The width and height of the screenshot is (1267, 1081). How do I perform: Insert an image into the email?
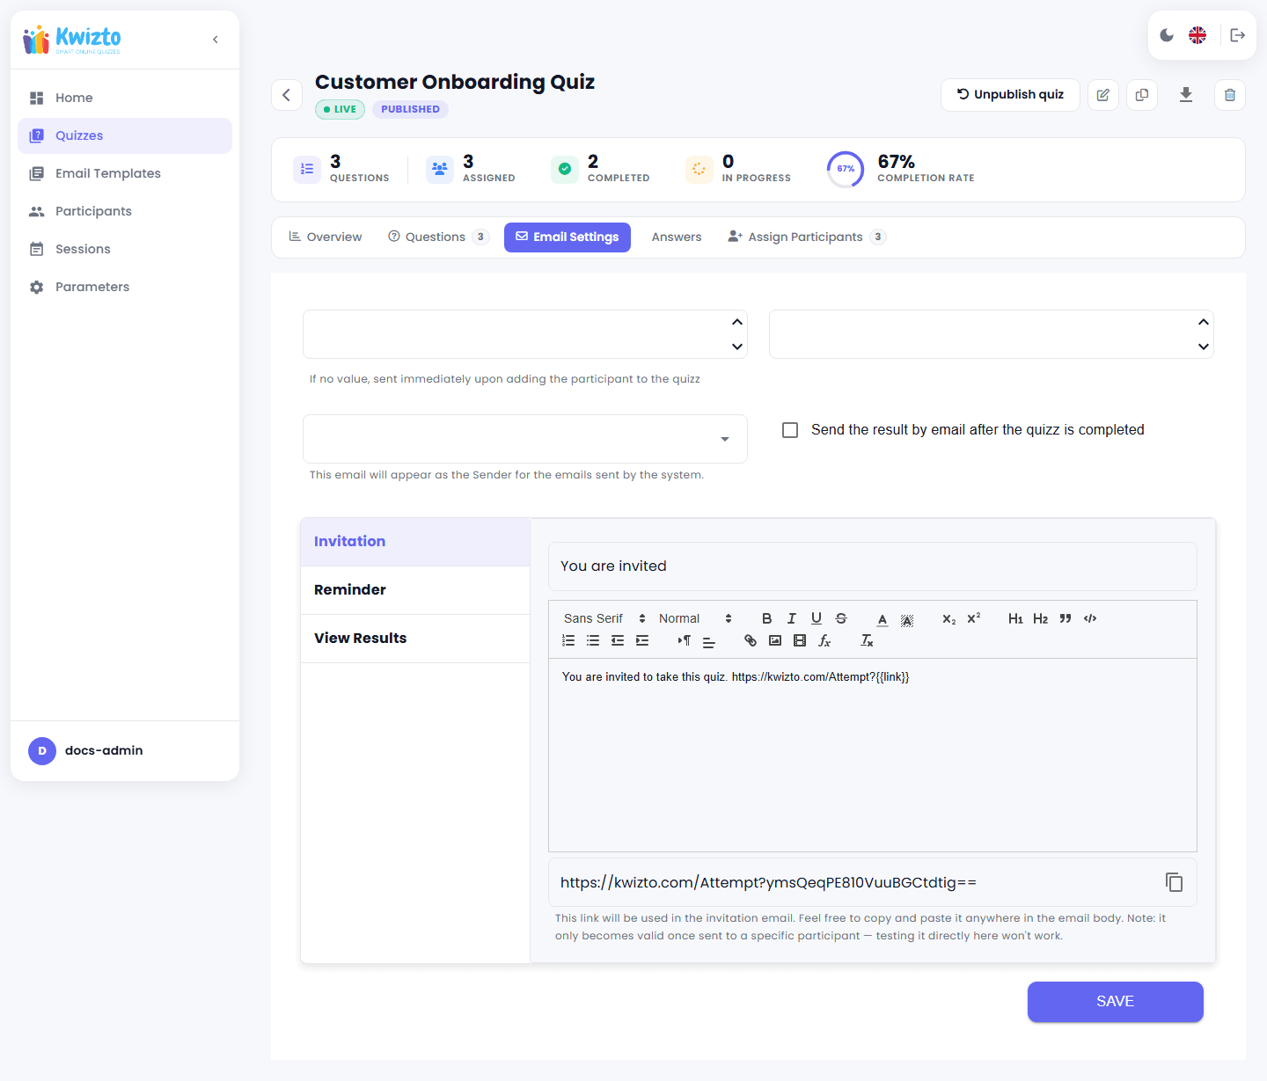coord(774,640)
